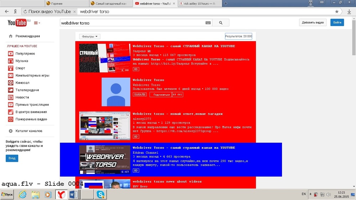Bookmark page with star icon
Viewport: 356px width, 200px height.
pyautogui.click(x=337, y=12)
